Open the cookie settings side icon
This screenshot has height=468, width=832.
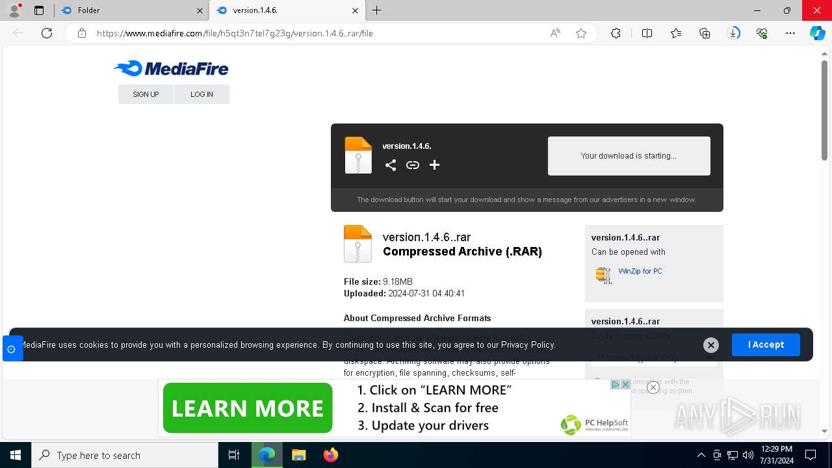(x=12, y=349)
